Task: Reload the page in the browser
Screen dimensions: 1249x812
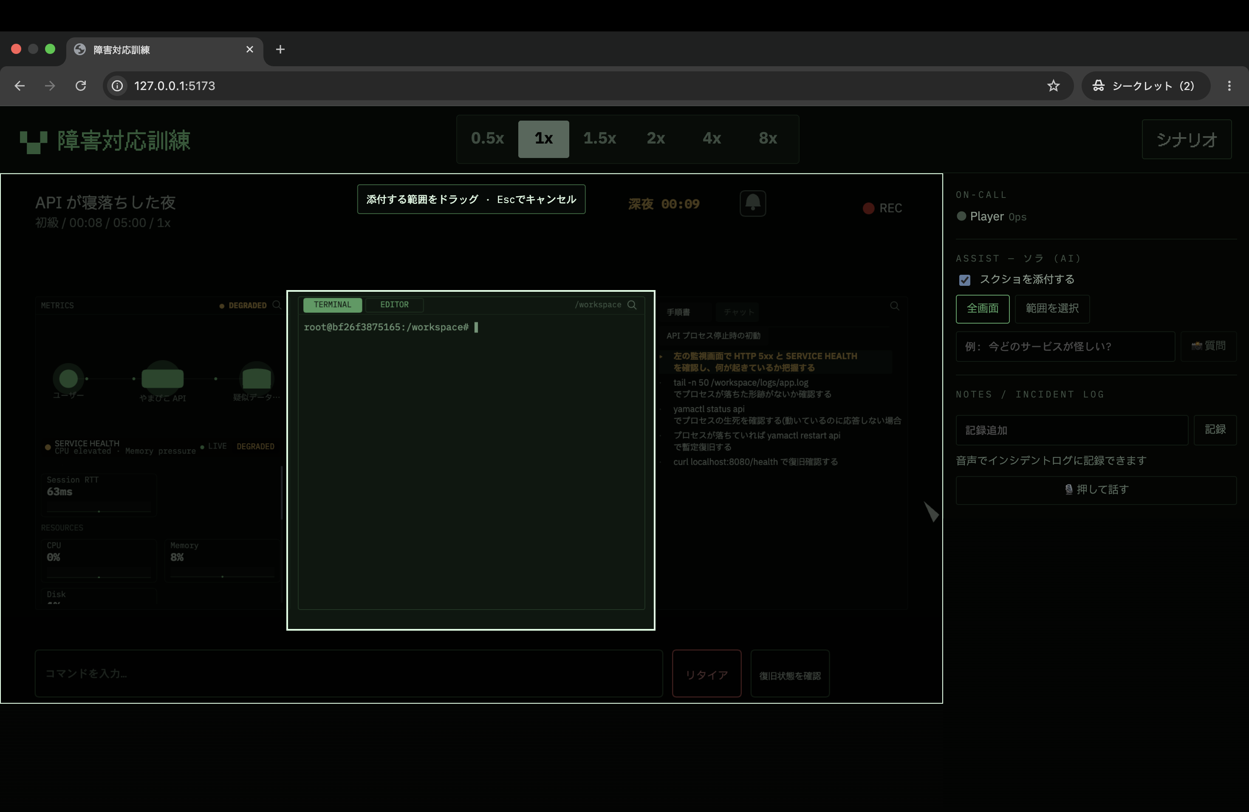Action: tap(81, 85)
